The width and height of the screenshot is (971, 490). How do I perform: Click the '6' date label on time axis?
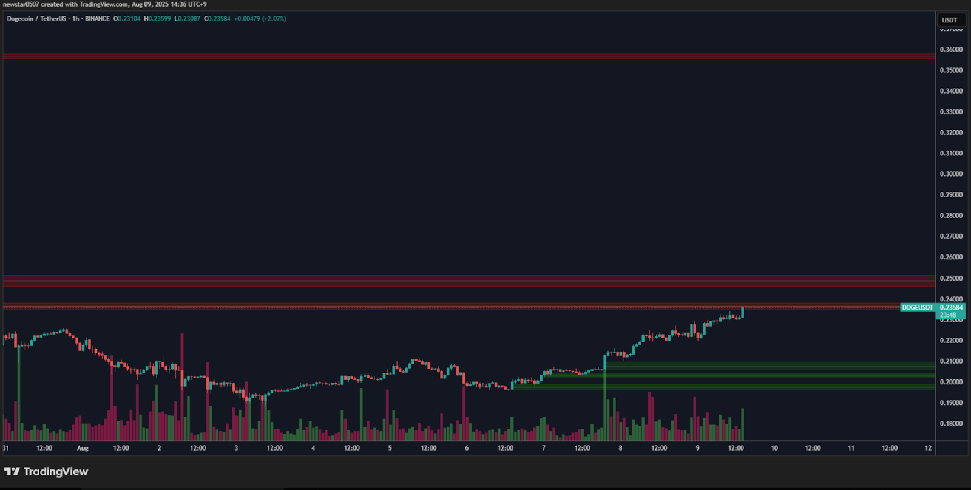[x=467, y=448]
